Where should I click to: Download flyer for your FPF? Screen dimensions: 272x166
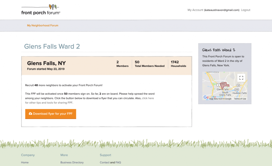51,114
